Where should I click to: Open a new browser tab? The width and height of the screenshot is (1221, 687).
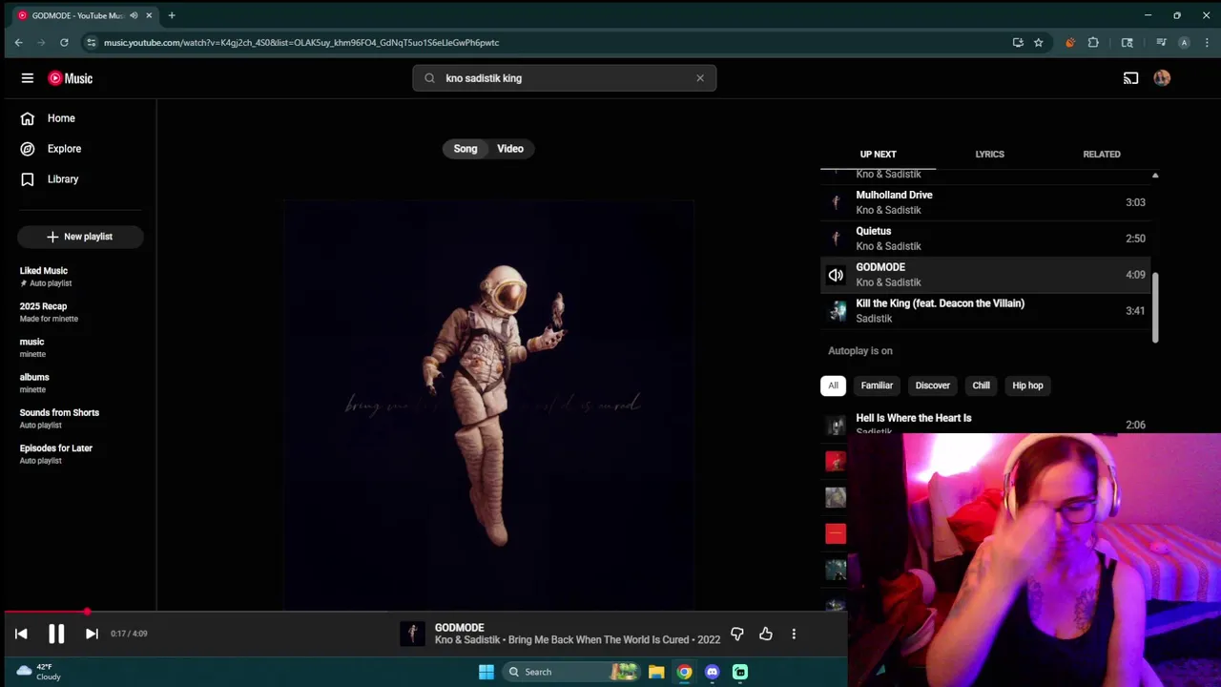click(x=172, y=15)
